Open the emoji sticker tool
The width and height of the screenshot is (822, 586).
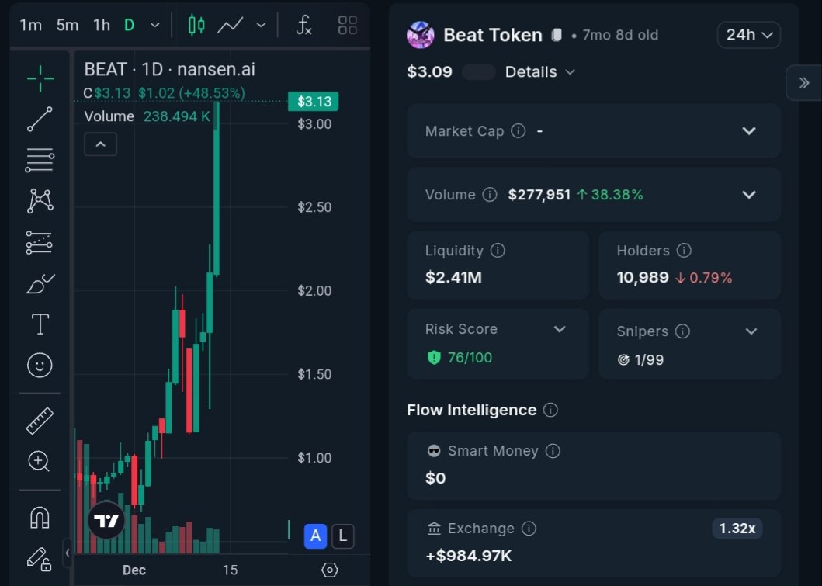[40, 365]
